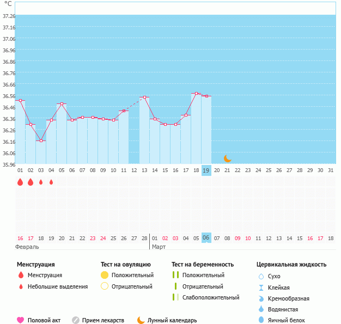Click the Небольшие выделения legend label

(x=58, y=286)
